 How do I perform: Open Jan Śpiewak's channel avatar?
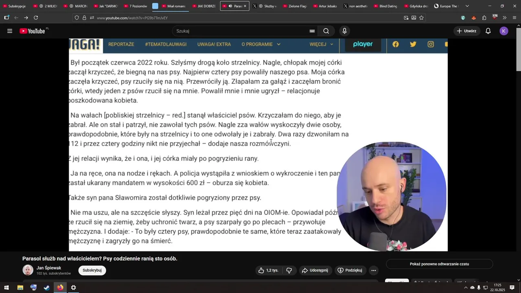pos(28,270)
